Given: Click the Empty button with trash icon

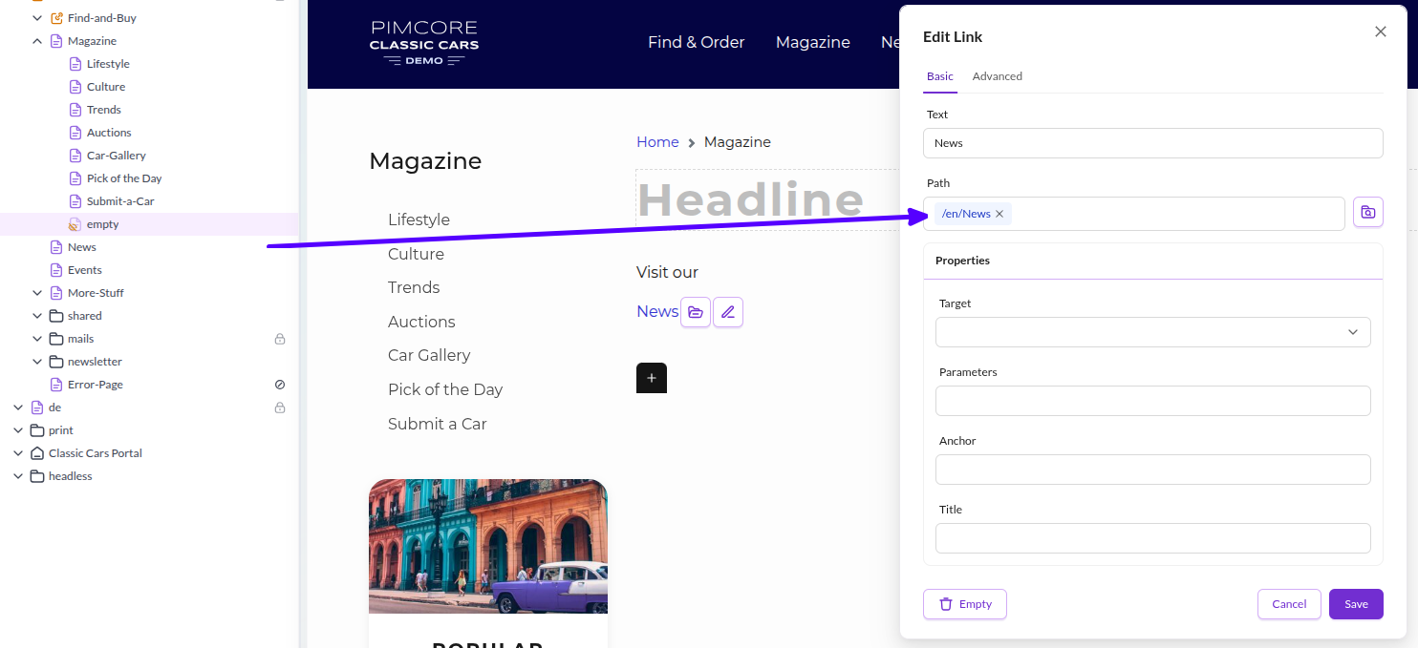Looking at the screenshot, I should pos(965,604).
